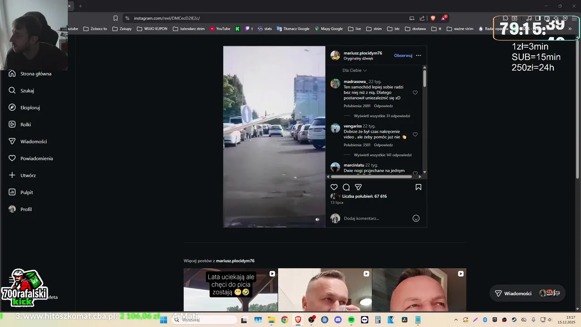The width and height of the screenshot is (581, 327).
Task: Expand the Dla Ciebie comment sort dropdown
Action: click(x=355, y=70)
